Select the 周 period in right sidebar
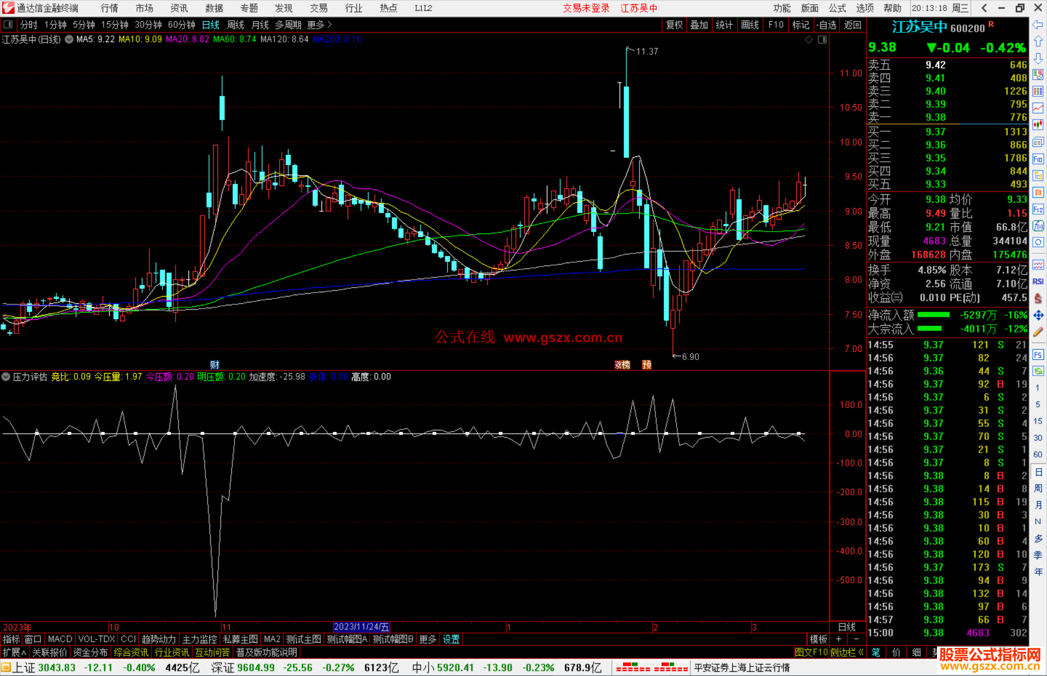1047x676 pixels. tap(1038, 488)
